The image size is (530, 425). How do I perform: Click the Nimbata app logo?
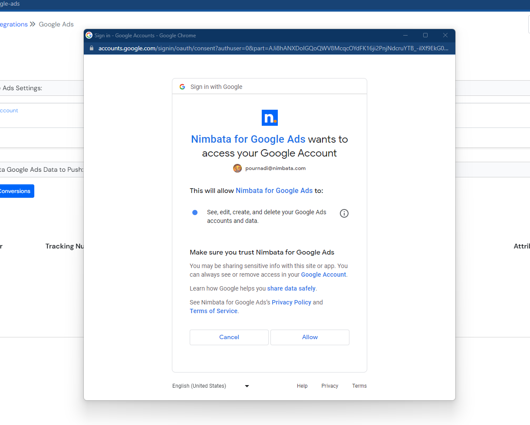(x=270, y=118)
